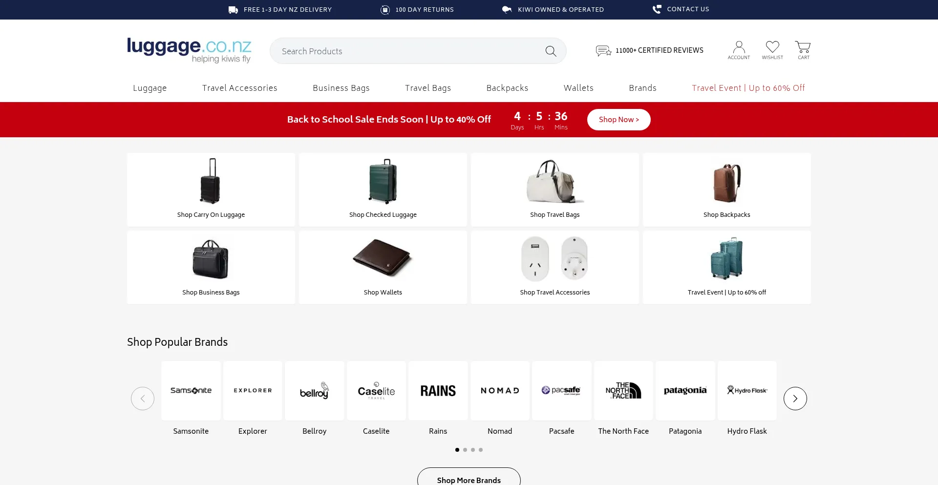Click the delivery truck icon
938x485 pixels.
click(x=234, y=10)
